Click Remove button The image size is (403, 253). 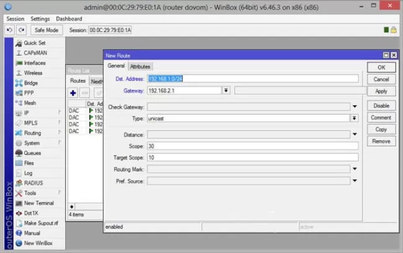point(381,141)
